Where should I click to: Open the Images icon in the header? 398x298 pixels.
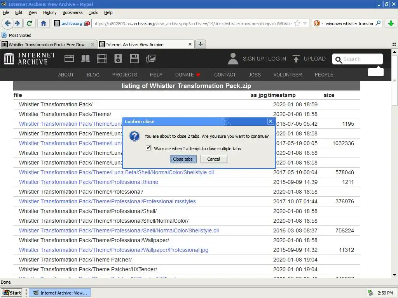coord(151,59)
